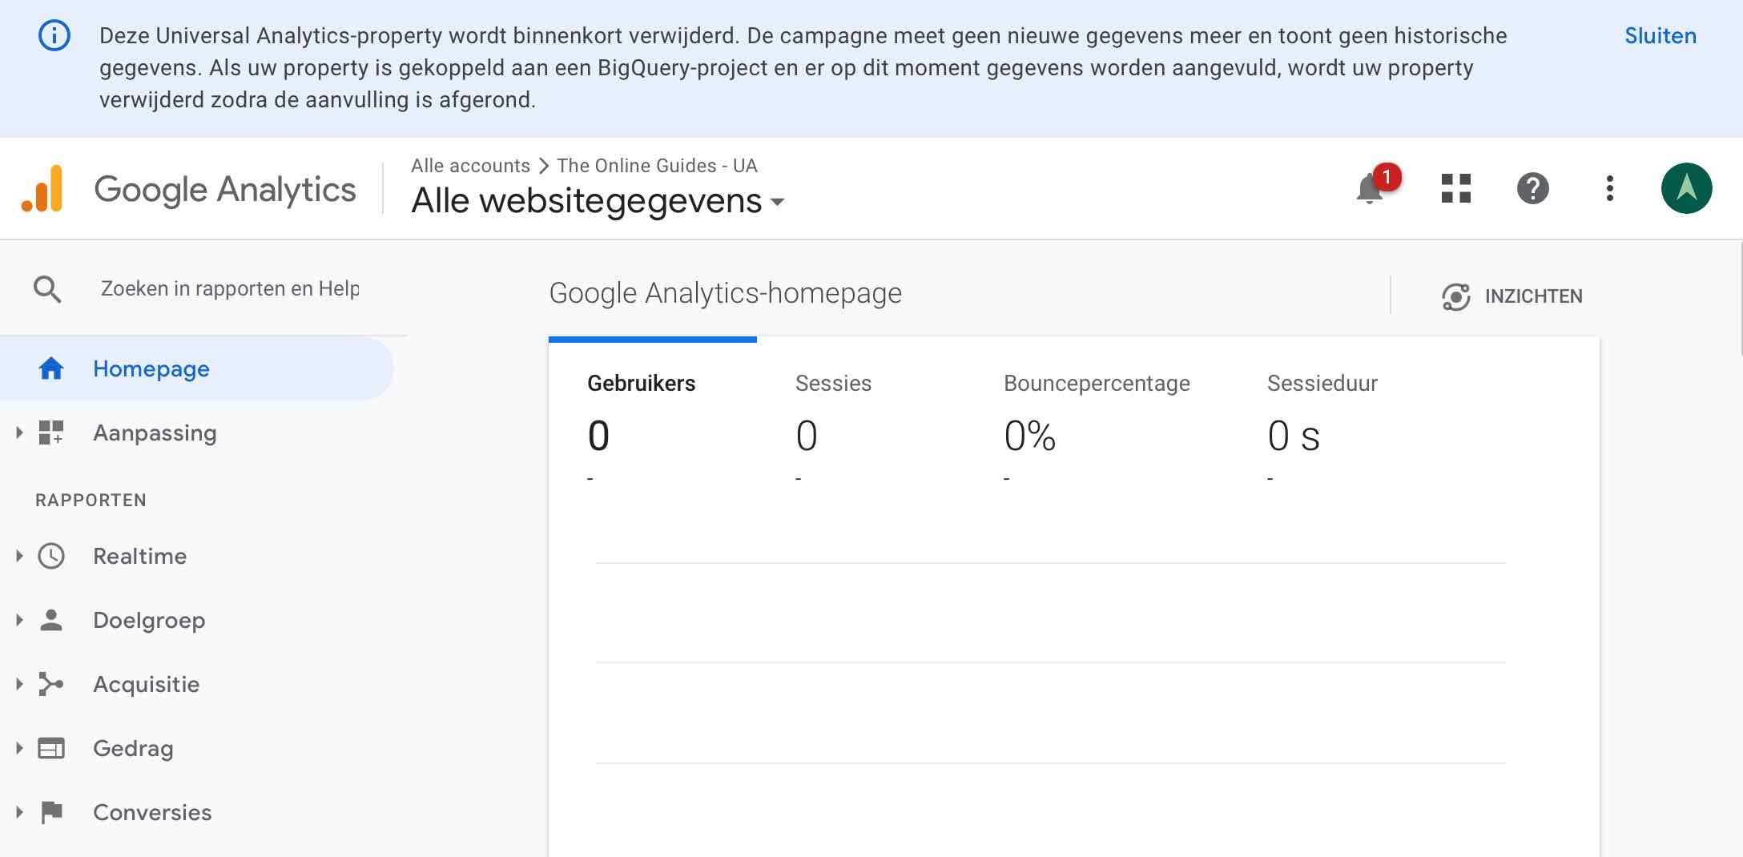Switch to the Sessies metric tab

833,384
